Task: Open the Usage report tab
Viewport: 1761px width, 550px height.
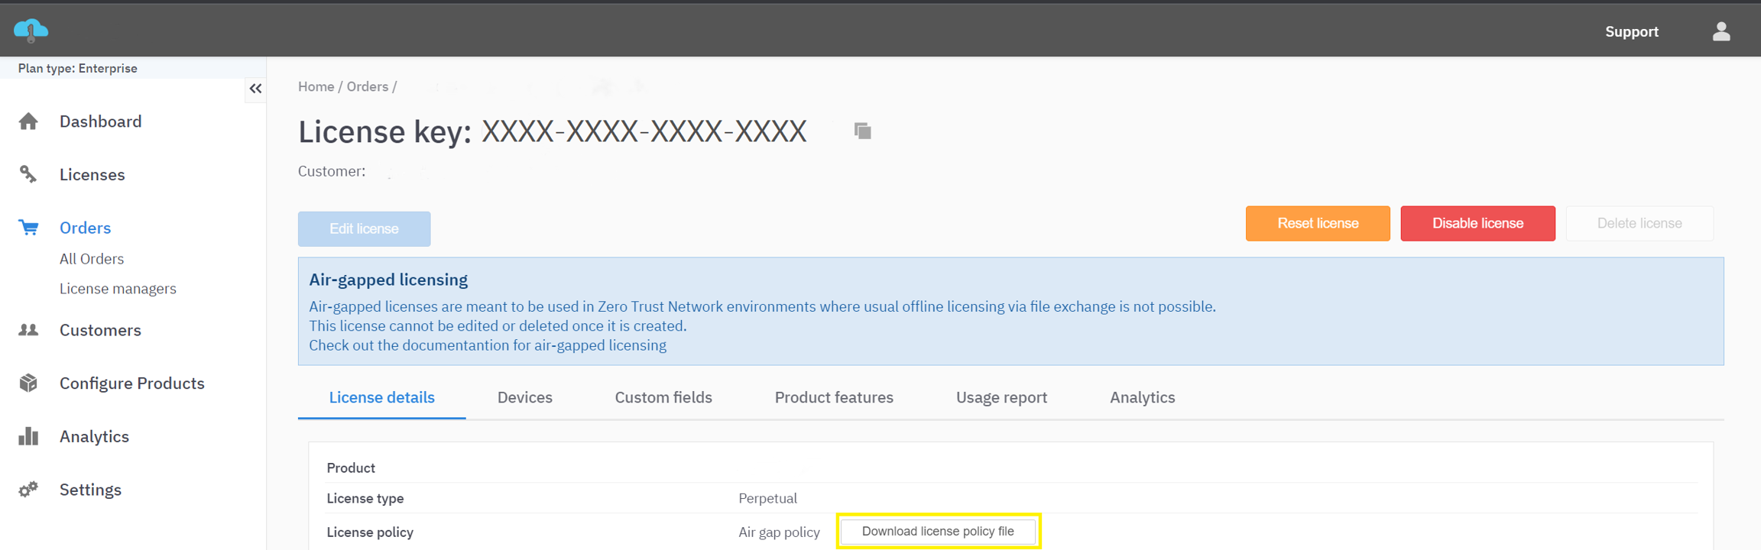Action: [x=1000, y=397]
